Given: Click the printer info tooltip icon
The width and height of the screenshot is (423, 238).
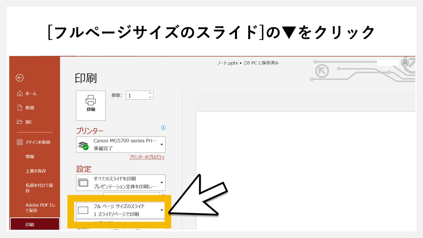Looking at the screenshot, I should pos(163,128).
